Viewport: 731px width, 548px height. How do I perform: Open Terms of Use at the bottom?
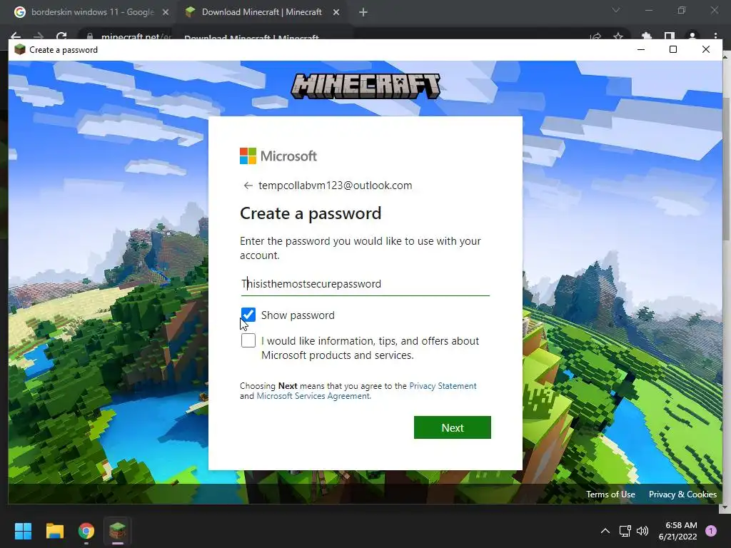610,494
